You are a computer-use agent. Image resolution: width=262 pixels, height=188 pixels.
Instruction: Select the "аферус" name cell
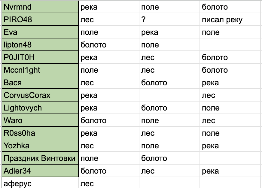[39, 183]
